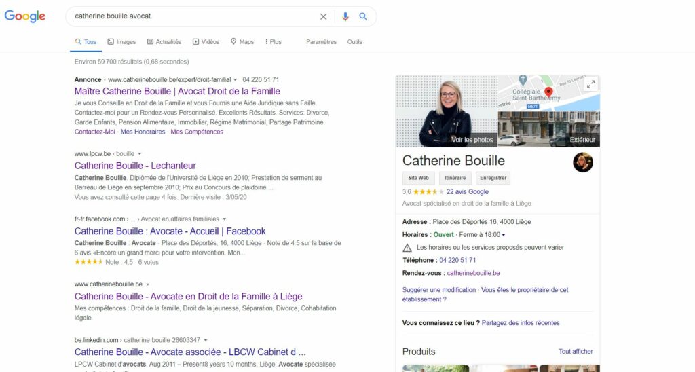Open the catherinebouille.be Rendez-vous link
Viewport: 695px width, 372px height.
coord(473,273)
